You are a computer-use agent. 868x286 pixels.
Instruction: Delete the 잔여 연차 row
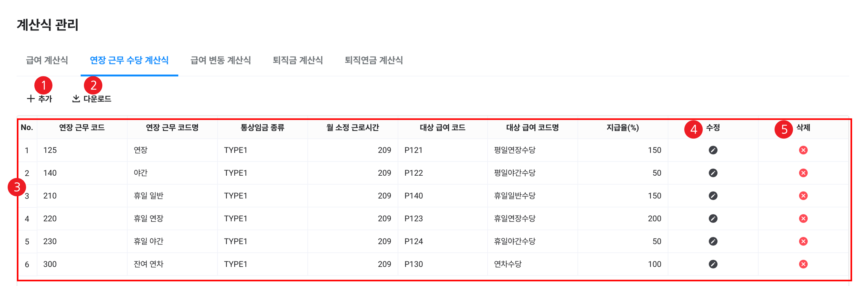[803, 264]
